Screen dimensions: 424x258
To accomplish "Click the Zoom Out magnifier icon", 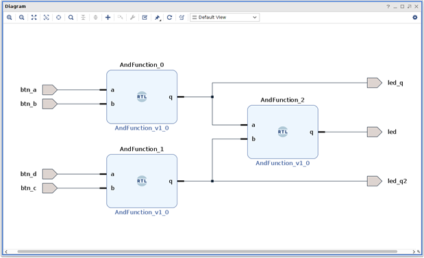I will tap(22, 18).
